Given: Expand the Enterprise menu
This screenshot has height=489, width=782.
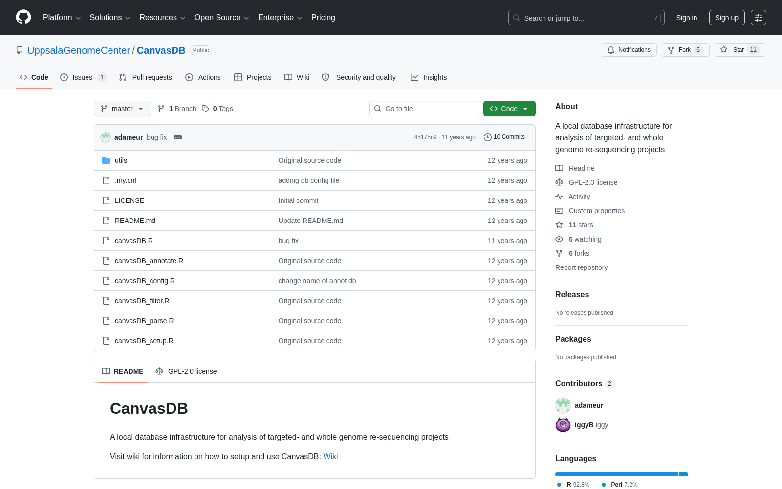Looking at the screenshot, I should coord(280,18).
